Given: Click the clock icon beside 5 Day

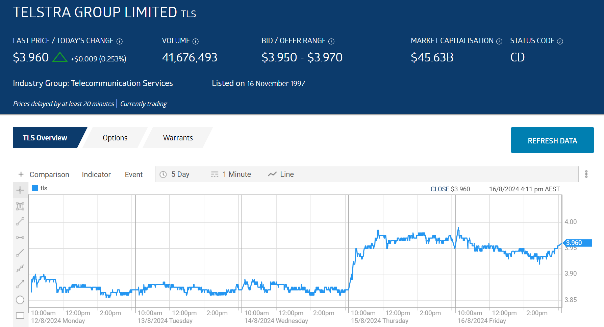Looking at the screenshot, I should pyautogui.click(x=163, y=174).
